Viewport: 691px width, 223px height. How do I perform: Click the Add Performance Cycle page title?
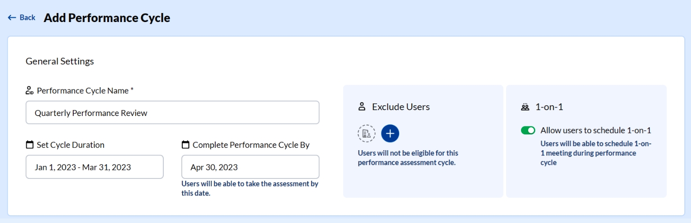coord(107,18)
